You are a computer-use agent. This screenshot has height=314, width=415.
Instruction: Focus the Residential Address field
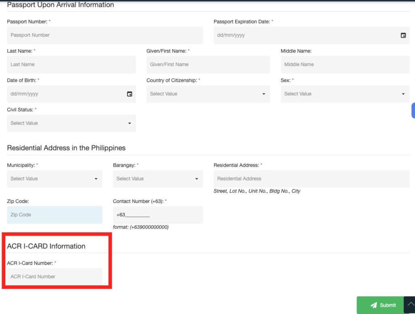[x=311, y=179]
